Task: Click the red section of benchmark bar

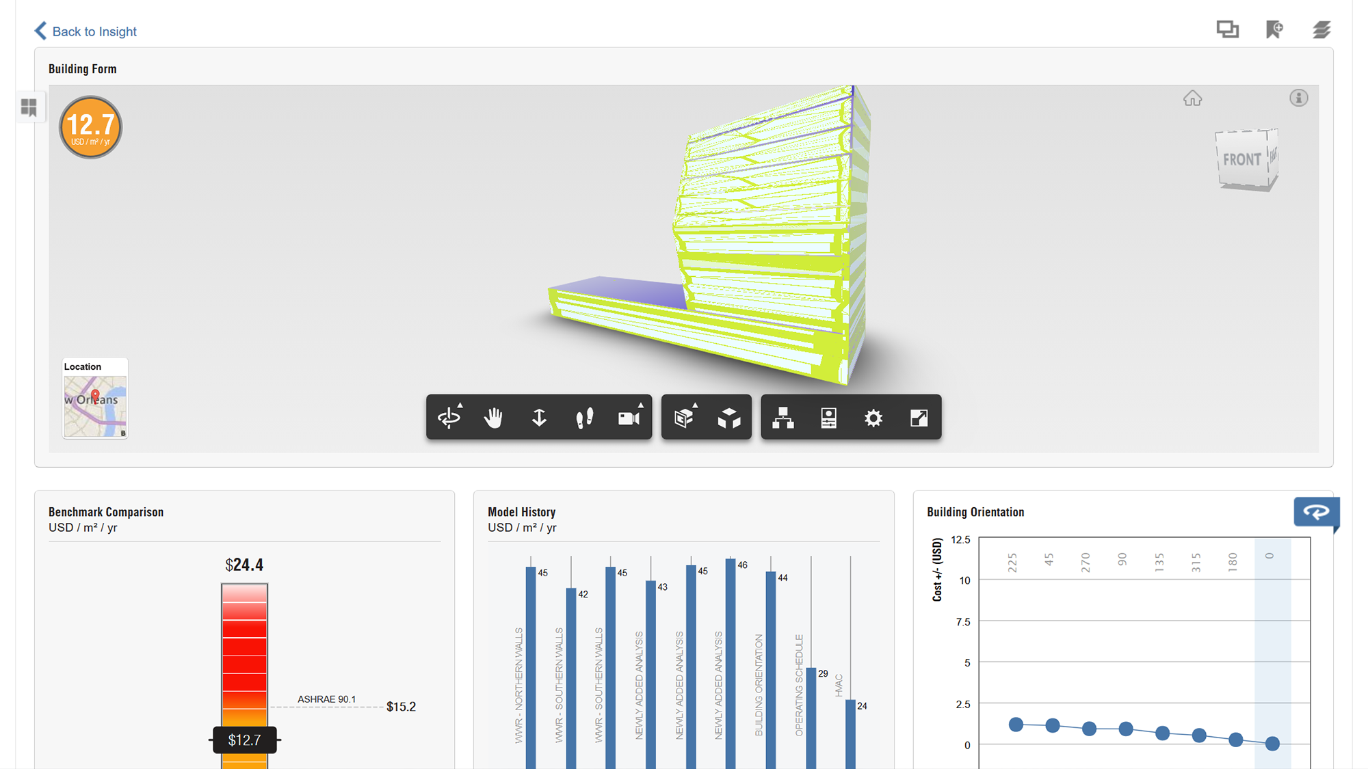Action: [x=244, y=656]
